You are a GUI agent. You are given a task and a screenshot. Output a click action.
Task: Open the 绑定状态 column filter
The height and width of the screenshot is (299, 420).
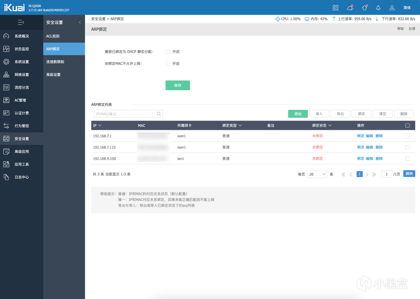tap(330, 126)
